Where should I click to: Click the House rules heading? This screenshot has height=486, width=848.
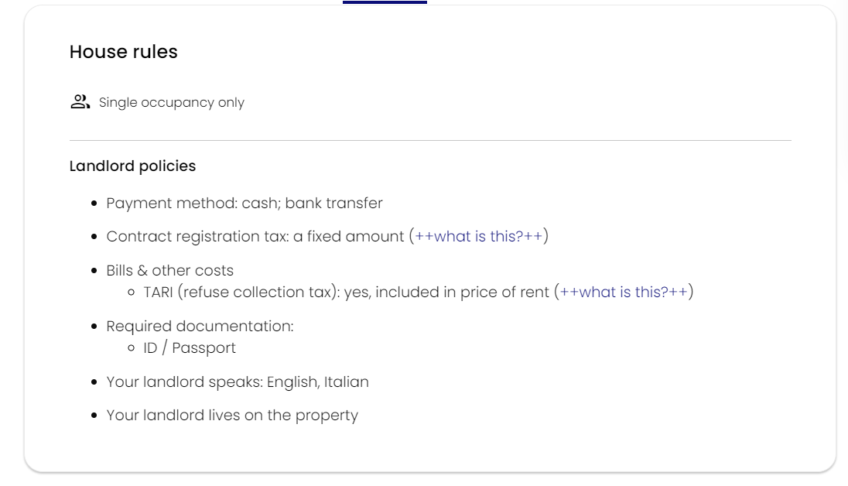(x=124, y=52)
